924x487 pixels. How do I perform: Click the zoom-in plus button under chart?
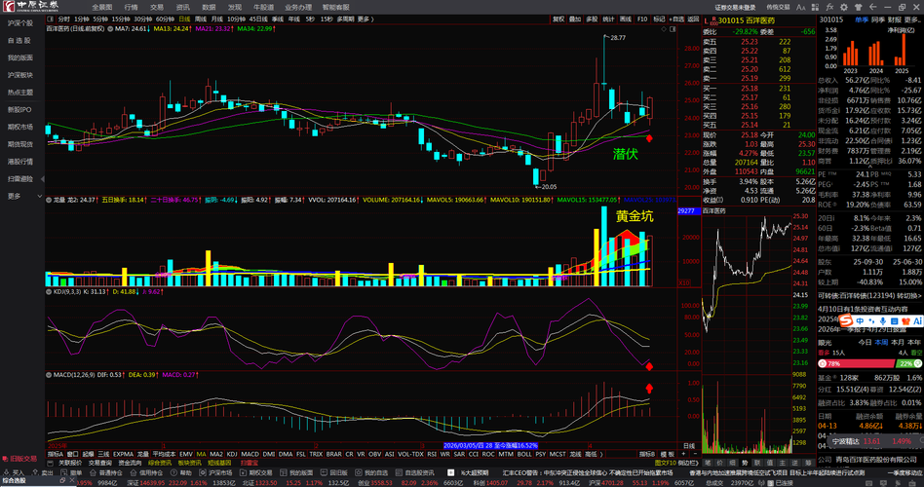coord(683,454)
